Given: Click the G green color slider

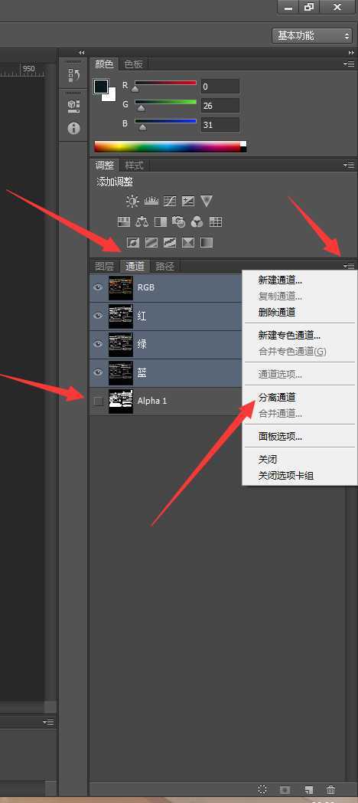Looking at the screenshot, I should tap(165, 103).
